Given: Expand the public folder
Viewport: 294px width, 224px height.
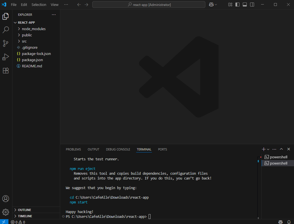Looking at the screenshot, I should pos(36,35).
